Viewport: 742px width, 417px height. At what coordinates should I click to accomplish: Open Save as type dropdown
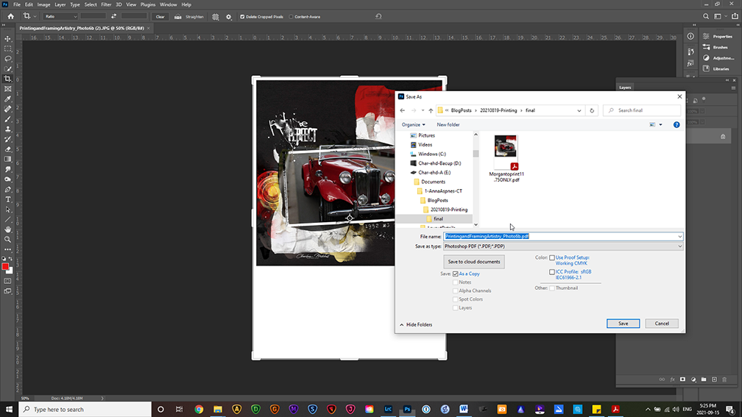tap(562, 246)
